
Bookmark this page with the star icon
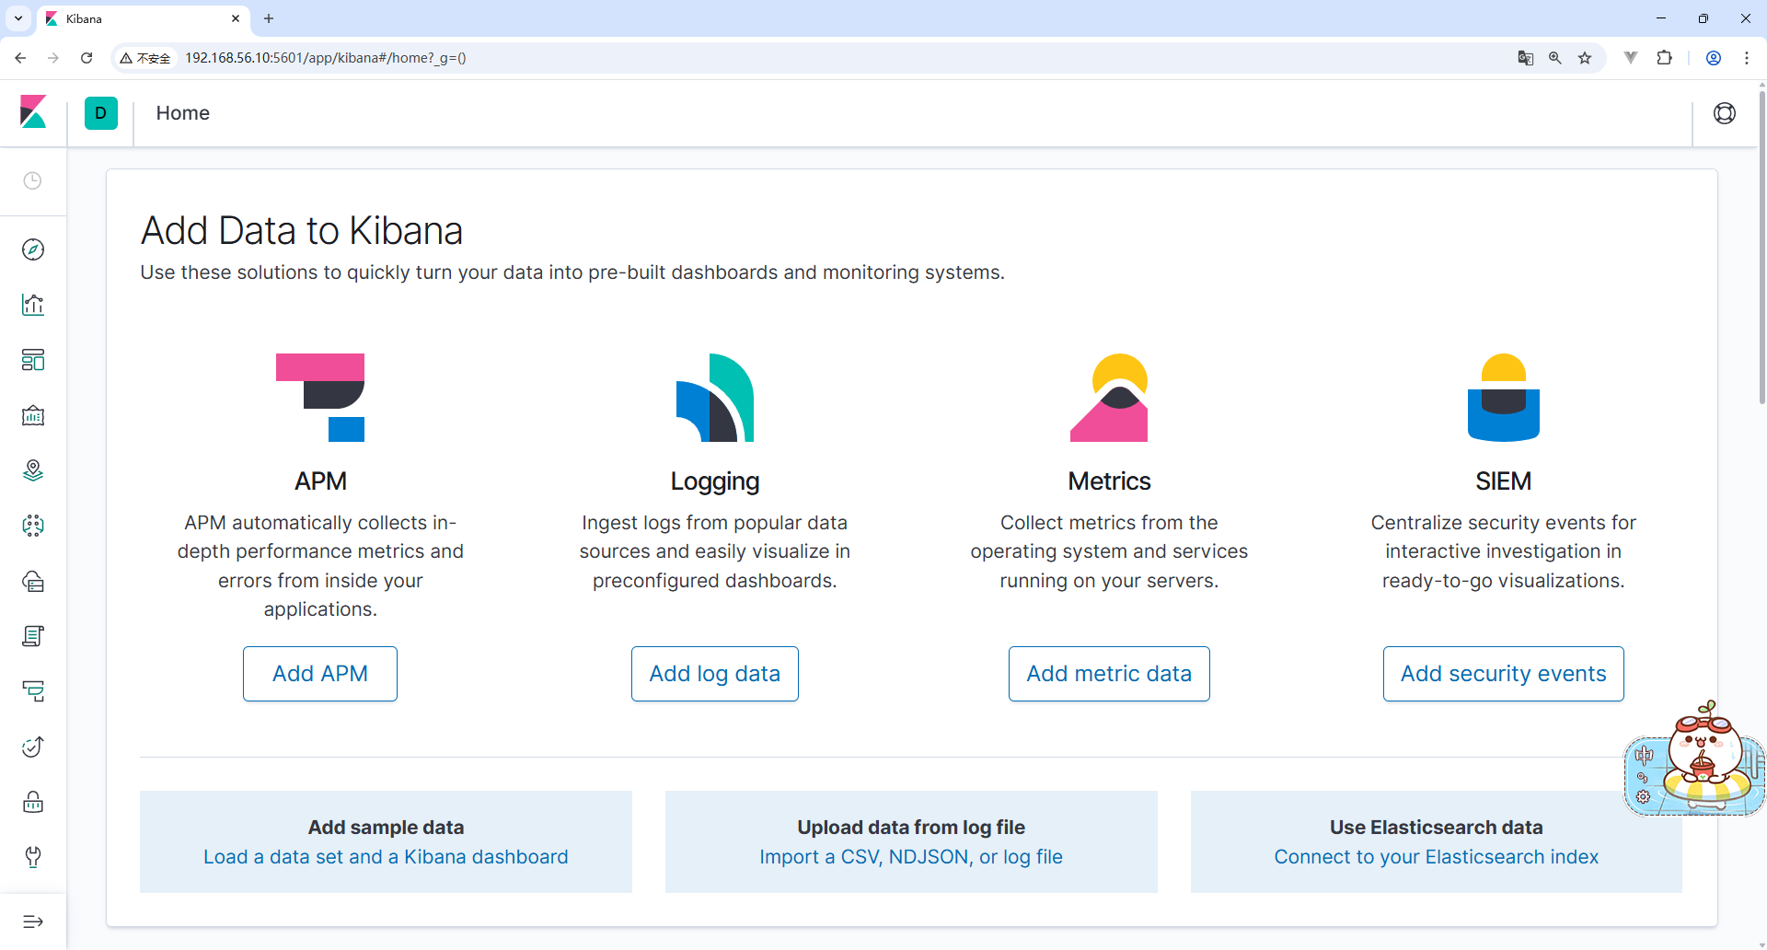click(x=1585, y=58)
